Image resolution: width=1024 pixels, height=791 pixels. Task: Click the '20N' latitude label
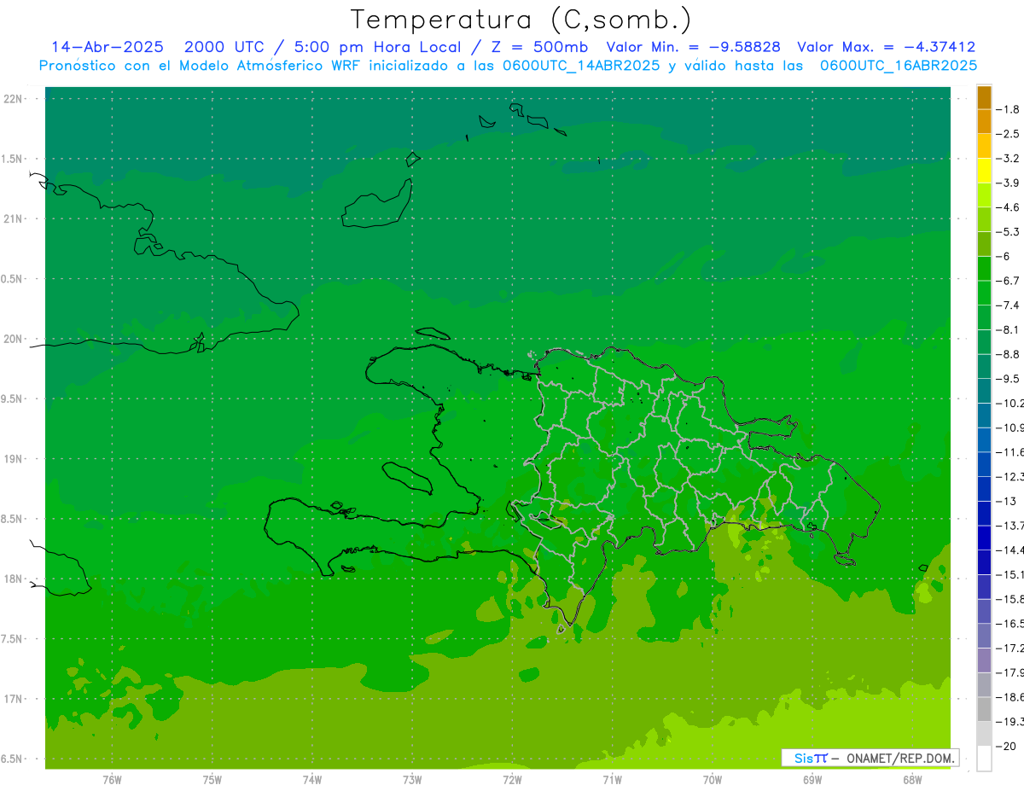coord(14,339)
